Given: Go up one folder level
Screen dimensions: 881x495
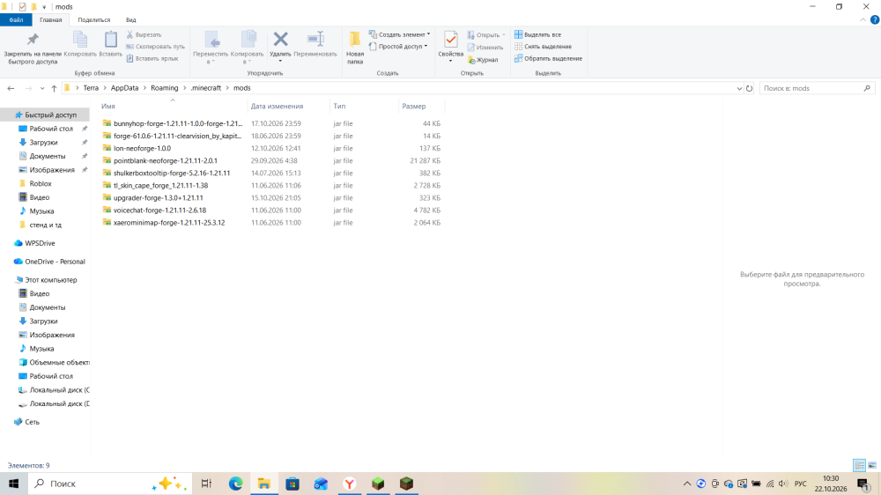Looking at the screenshot, I should [54, 88].
